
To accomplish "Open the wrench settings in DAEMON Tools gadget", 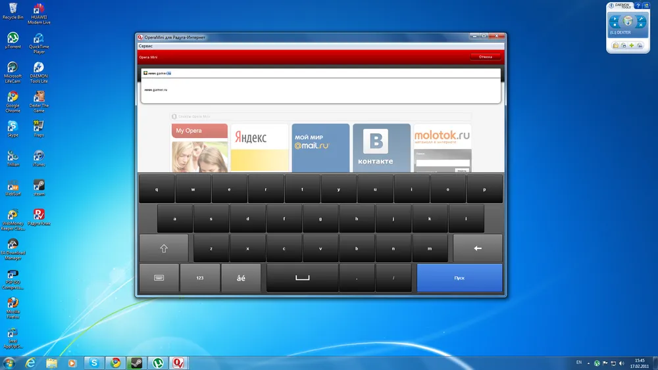I will [x=641, y=18].
